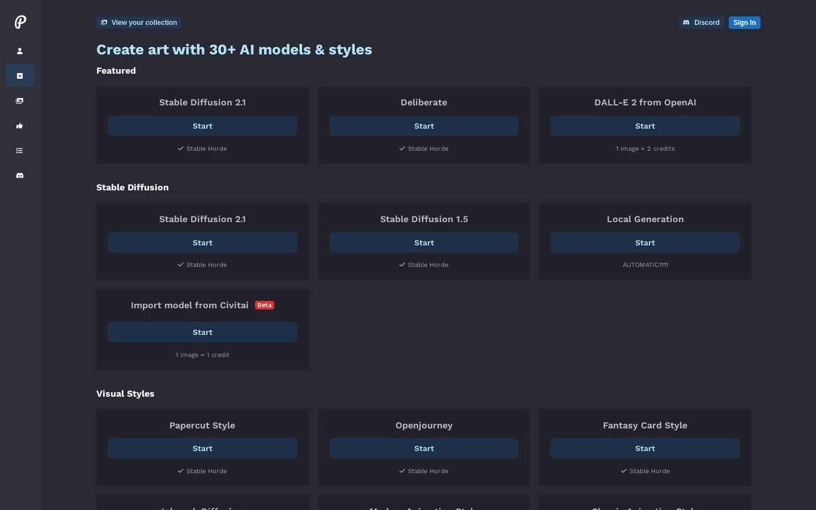Click the Discord icon in the left sidebar
The image size is (816, 510).
coord(20,176)
